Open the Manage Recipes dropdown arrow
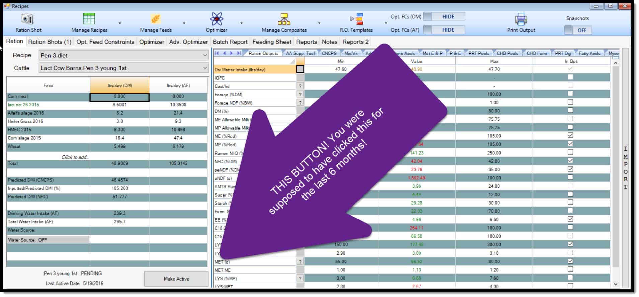 120,23
